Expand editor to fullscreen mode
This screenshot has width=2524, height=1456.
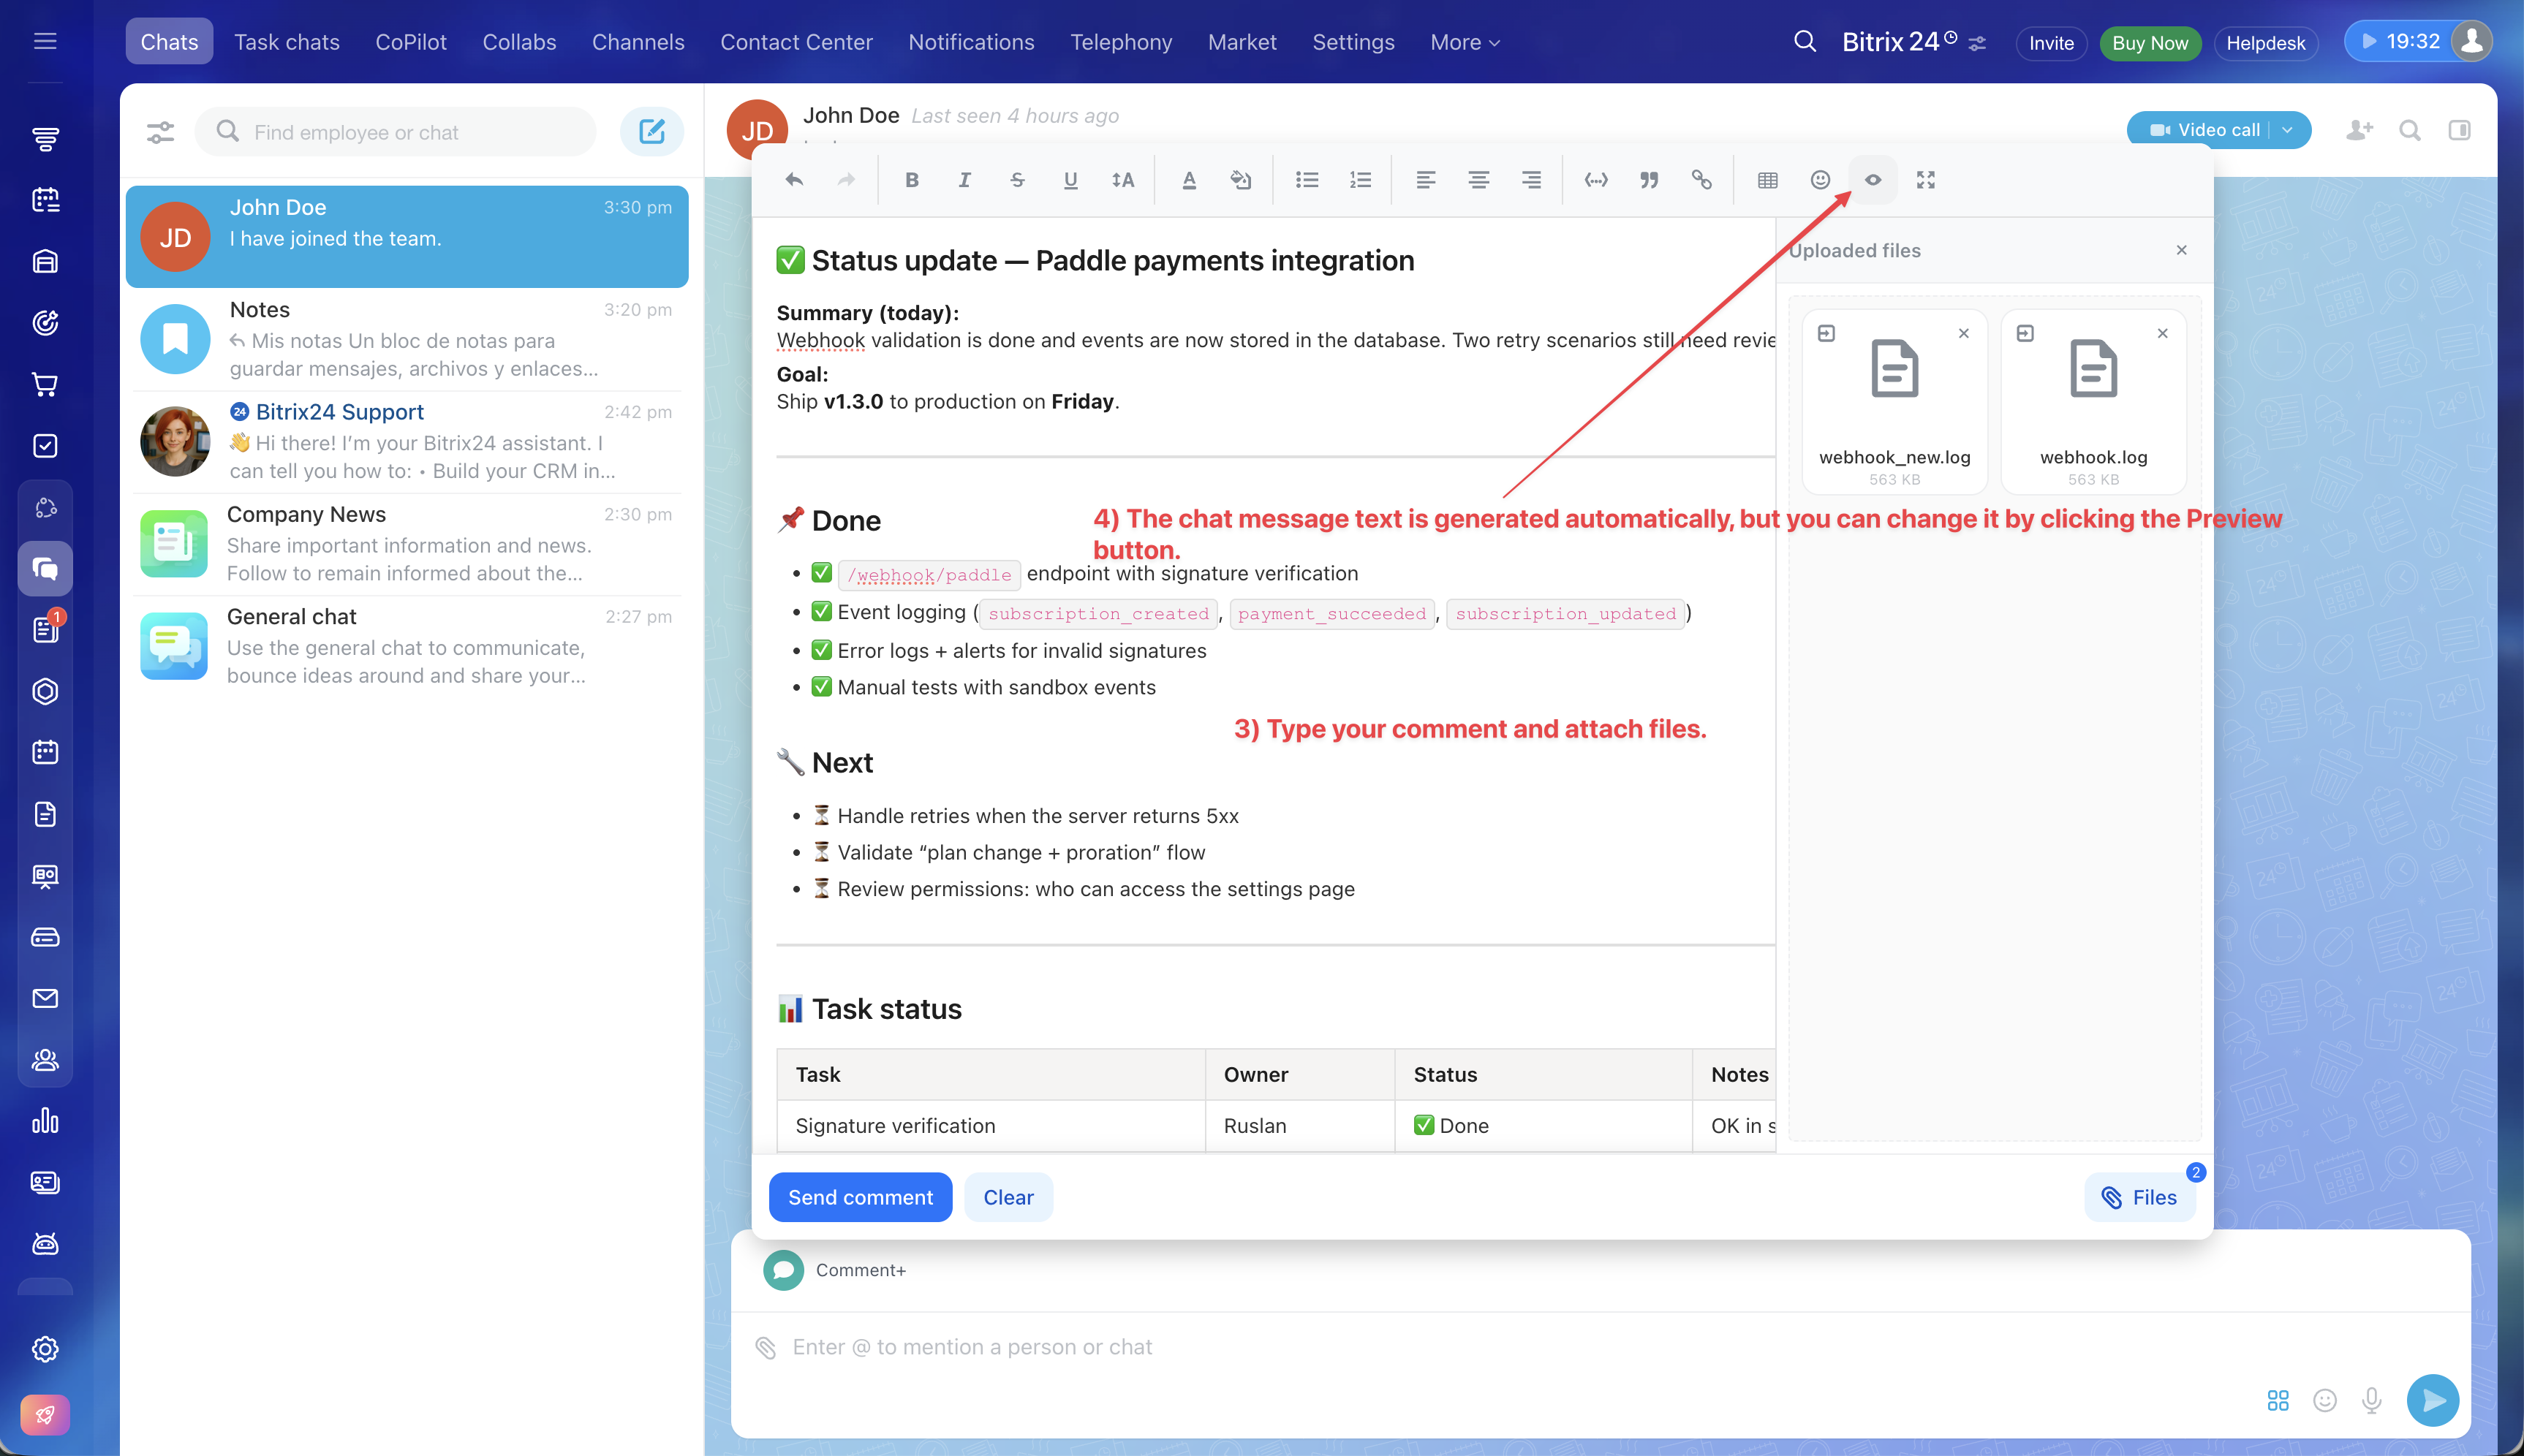tap(1925, 180)
